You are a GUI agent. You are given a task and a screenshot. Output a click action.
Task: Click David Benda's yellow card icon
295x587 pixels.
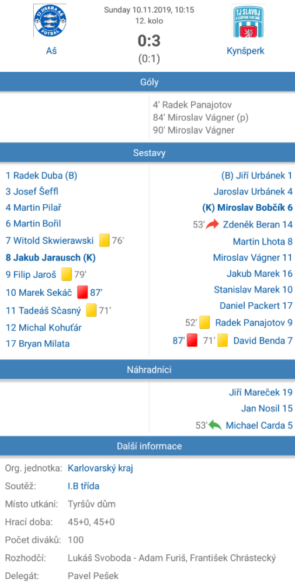click(223, 340)
